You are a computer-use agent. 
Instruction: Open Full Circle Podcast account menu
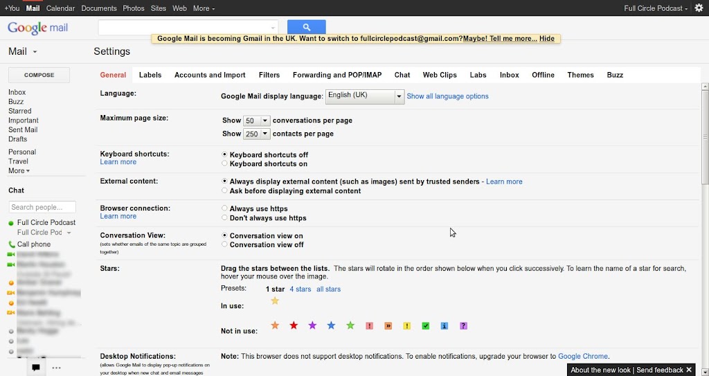[x=656, y=8]
